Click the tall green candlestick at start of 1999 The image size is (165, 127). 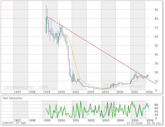tap(46, 25)
